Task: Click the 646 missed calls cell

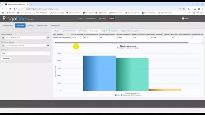Action: 108,38
